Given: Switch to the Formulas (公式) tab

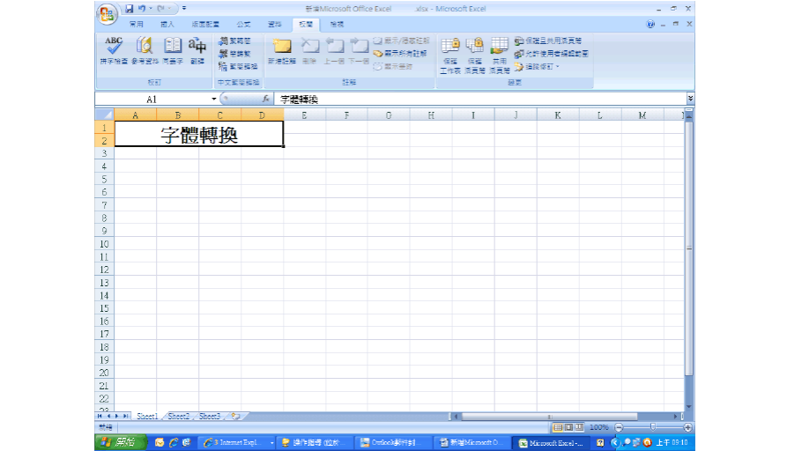Looking at the screenshot, I should click(243, 24).
